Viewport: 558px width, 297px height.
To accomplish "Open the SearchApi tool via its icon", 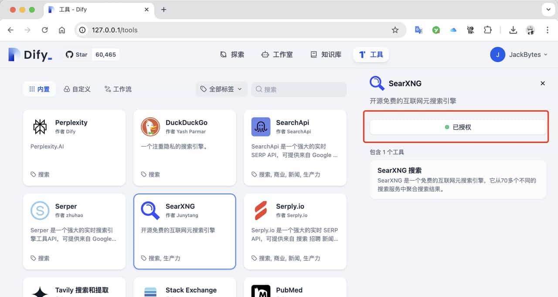I will (261, 127).
